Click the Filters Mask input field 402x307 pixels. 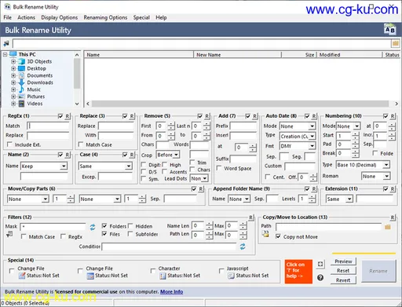pyautogui.click(x=53, y=227)
